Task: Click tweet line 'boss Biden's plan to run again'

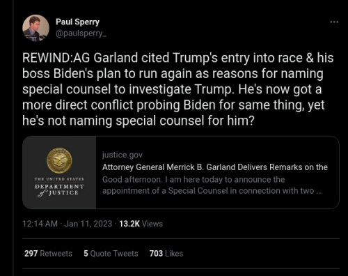Action: (173, 74)
